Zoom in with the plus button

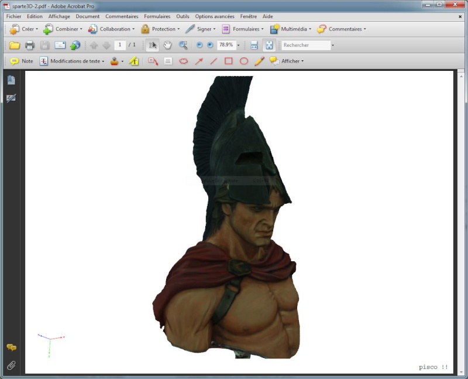point(210,45)
